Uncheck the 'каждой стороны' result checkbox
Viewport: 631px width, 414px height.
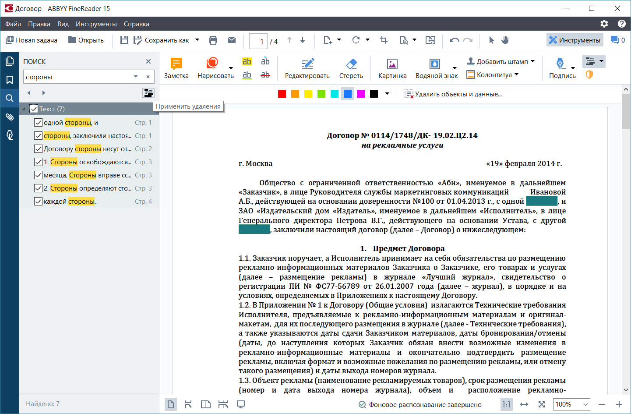point(38,202)
